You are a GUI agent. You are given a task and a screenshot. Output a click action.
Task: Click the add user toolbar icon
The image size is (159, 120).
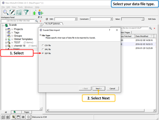pyautogui.click(x=41, y=12)
